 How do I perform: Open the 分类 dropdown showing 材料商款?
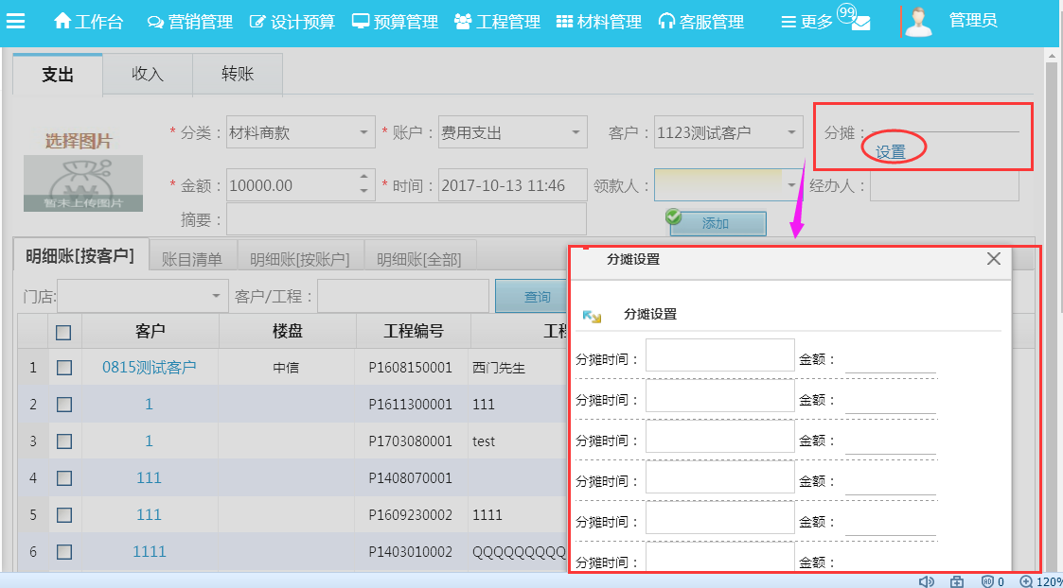365,133
